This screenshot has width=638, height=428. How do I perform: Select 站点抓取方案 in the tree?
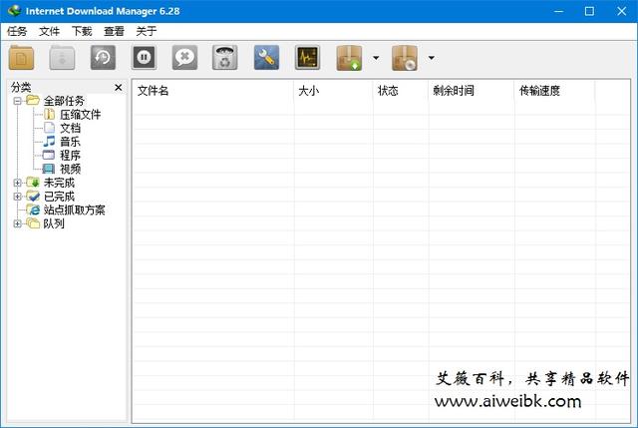coord(74,210)
